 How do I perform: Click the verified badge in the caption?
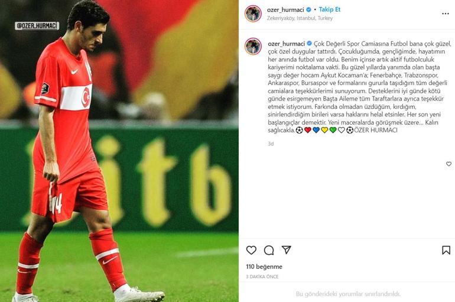tap(309, 44)
